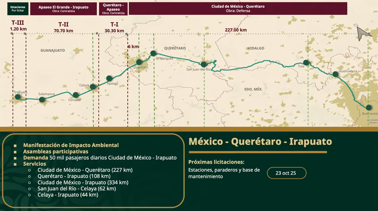The image size is (378, 211).
Task: Click the Apaseo station marker
Action: tap(109, 78)
